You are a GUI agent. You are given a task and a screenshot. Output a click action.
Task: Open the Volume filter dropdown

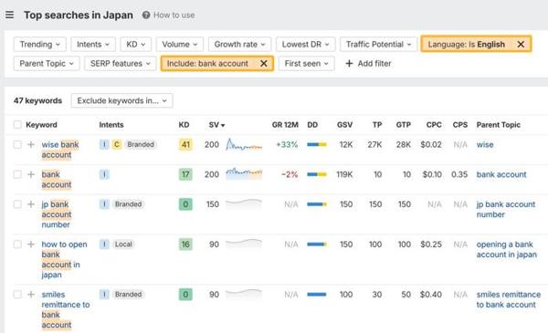[180, 45]
